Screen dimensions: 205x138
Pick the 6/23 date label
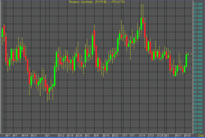click(x=115, y=136)
